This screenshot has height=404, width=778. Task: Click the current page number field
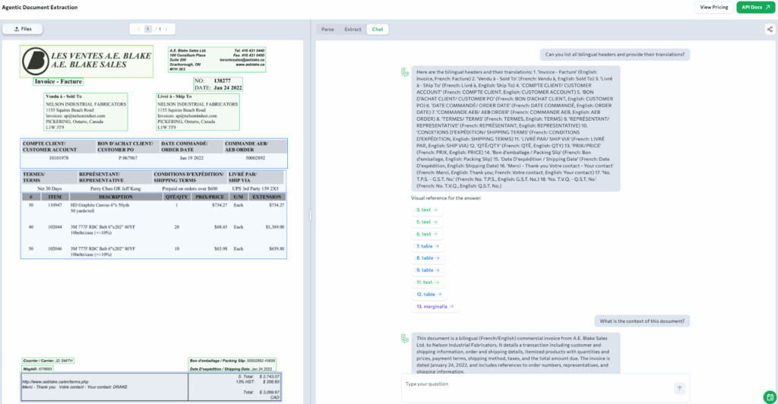(x=149, y=29)
